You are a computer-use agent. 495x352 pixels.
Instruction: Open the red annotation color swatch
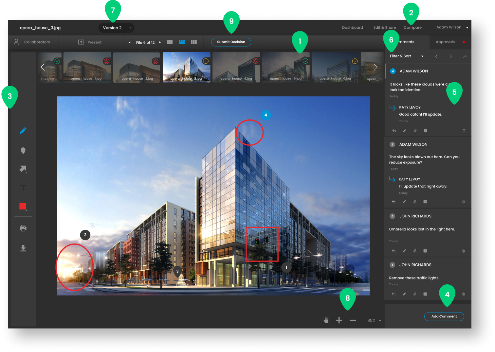pyautogui.click(x=23, y=206)
